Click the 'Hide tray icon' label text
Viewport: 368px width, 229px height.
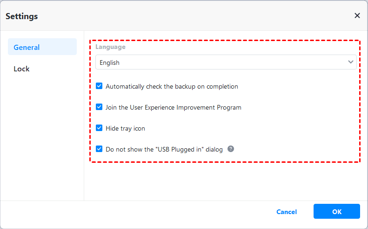(125, 128)
